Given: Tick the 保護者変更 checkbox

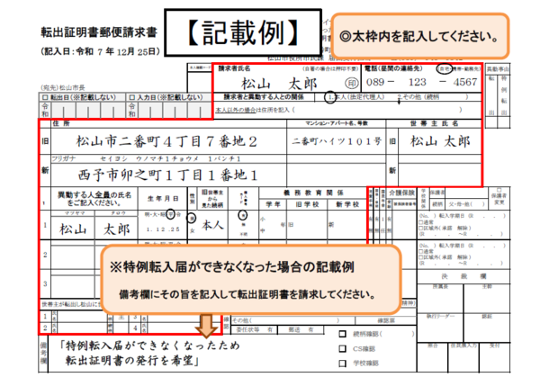Looking at the screenshot, I should click(499, 190).
